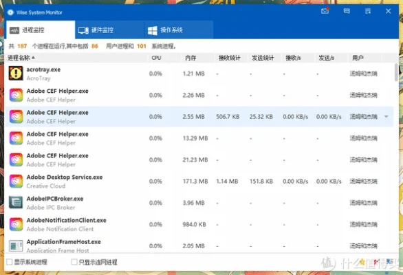Click the 13.29 MB memory value
Screen dimensions: 403x275
click(x=195, y=138)
